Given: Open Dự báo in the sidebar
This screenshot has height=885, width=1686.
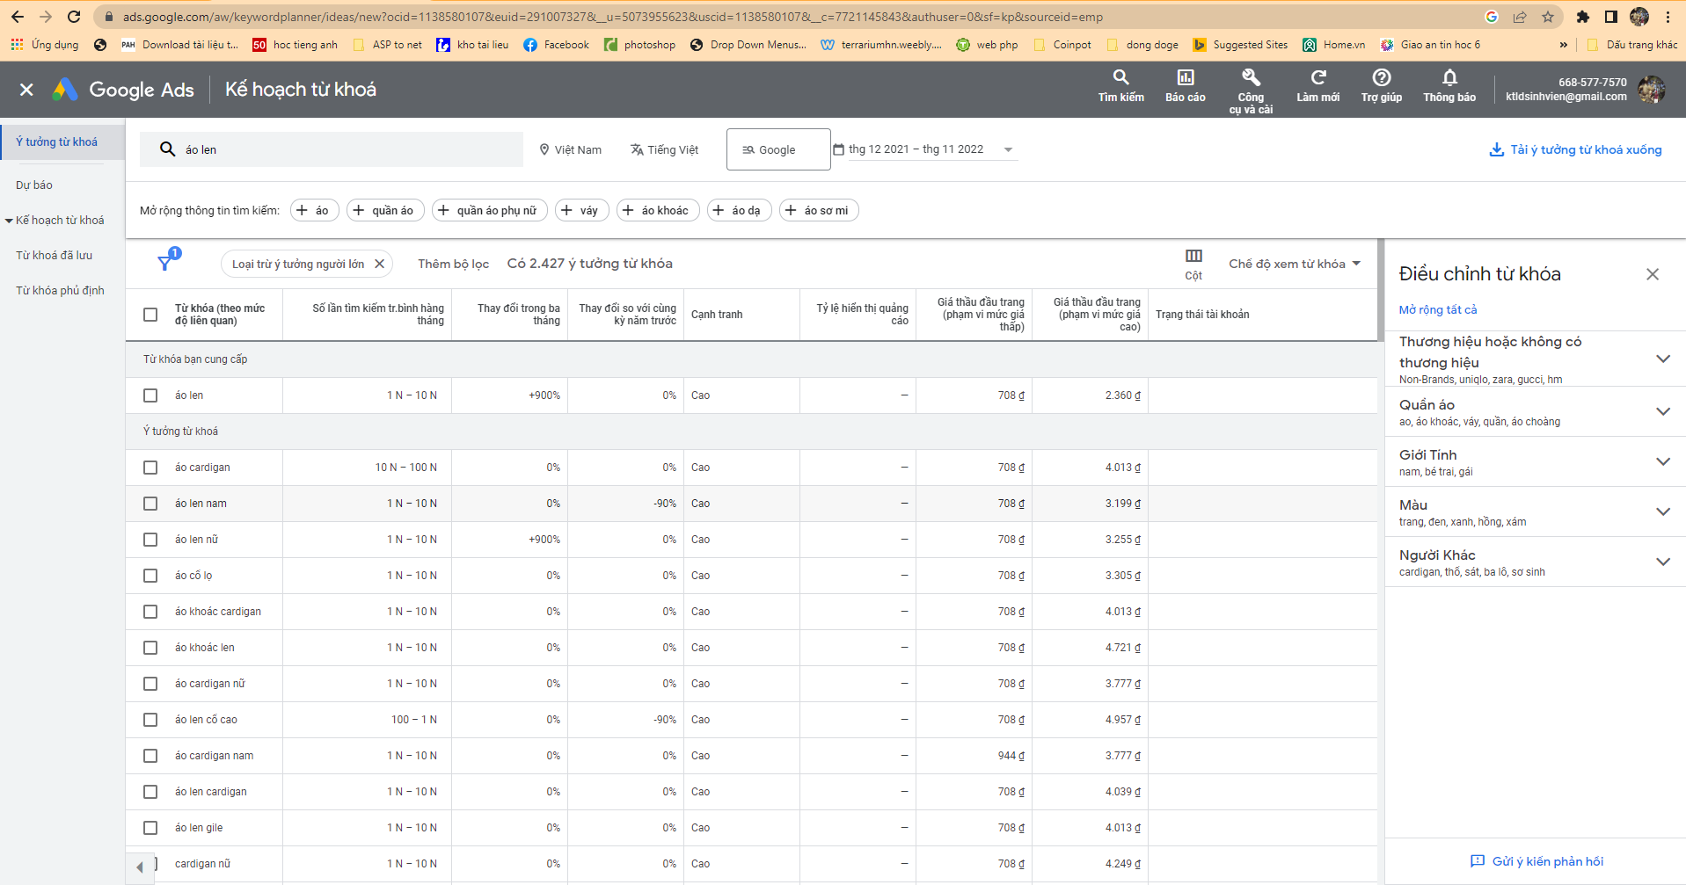Looking at the screenshot, I should click(34, 185).
